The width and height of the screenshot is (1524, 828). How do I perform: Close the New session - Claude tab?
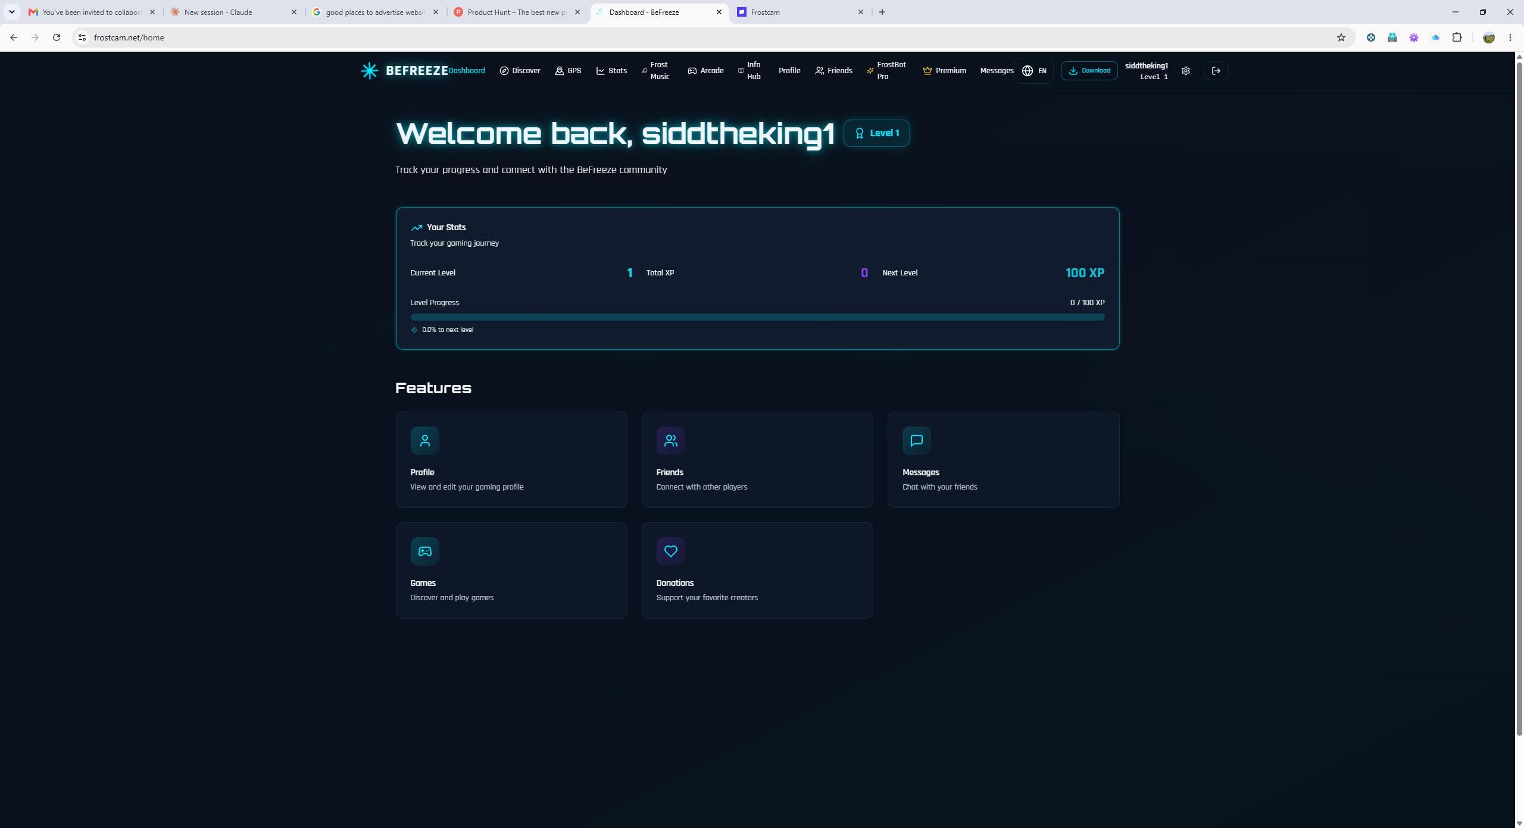coord(293,12)
